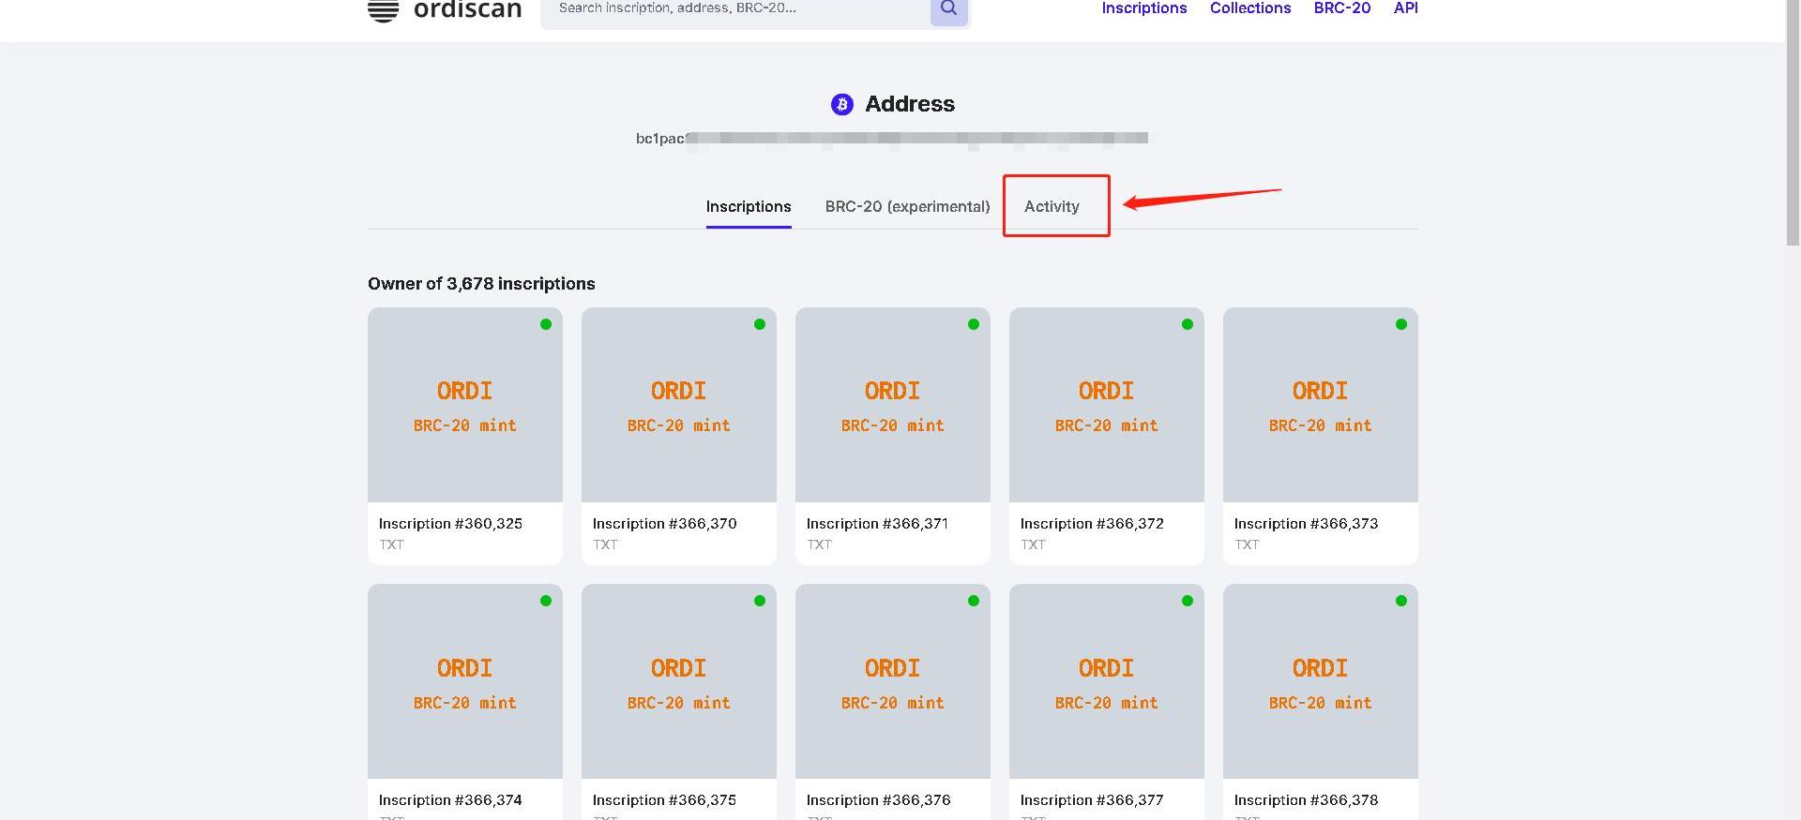The image size is (1801, 820).
Task: Open ORDI thumbnail for Inscription #366,372
Action: [x=1106, y=405]
